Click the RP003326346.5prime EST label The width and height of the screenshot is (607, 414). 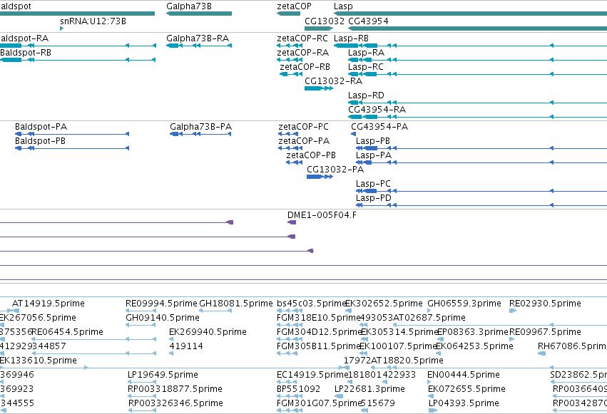[175, 404]
